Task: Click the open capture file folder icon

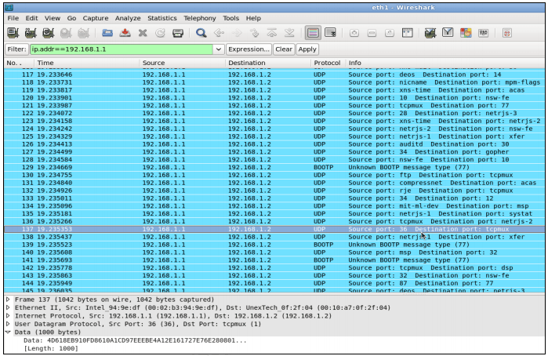Action: coord(108,33)
